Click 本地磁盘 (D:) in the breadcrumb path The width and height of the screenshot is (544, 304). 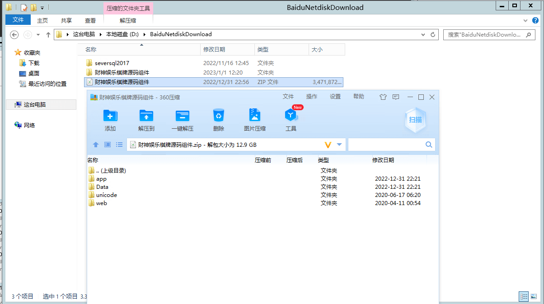[122, 34]
